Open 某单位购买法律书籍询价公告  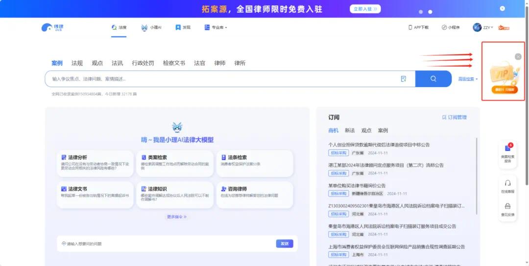pyautogui.click(x=357, y=186)
